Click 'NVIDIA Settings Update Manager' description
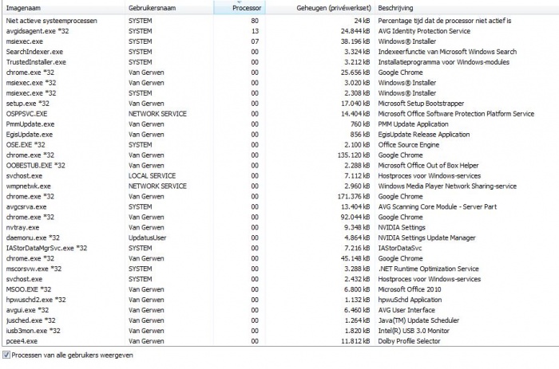 click(426, 237)
